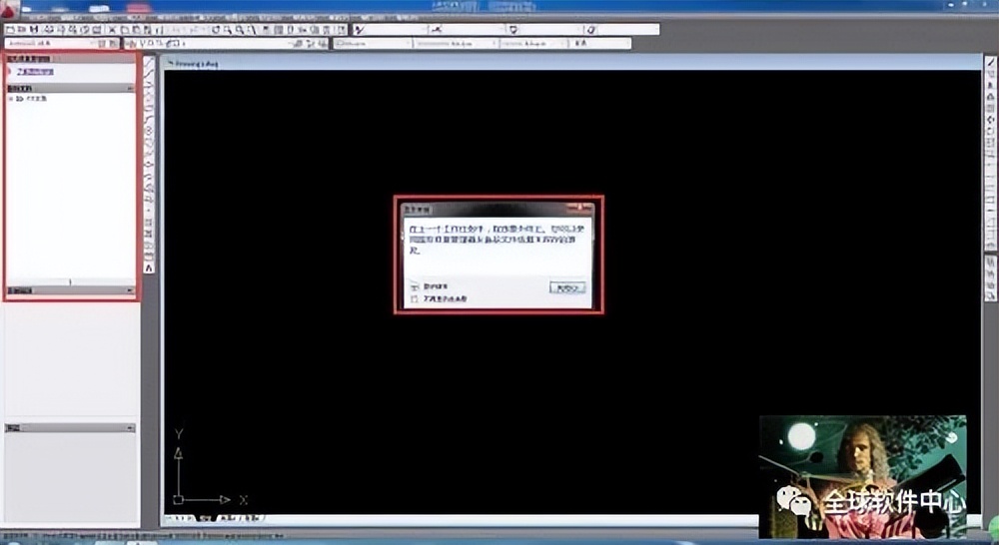Switch to the Model tab below the canvas
This screenshot has height=545, width=999.
tap(205, 518)
